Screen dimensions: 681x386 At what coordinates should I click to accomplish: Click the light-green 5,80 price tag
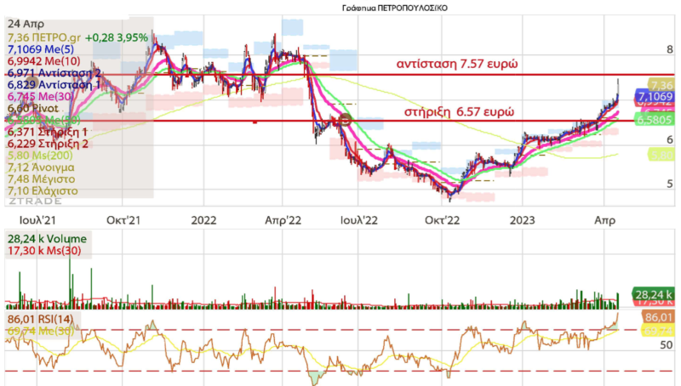pyautogui.click(x=661, y=154)
